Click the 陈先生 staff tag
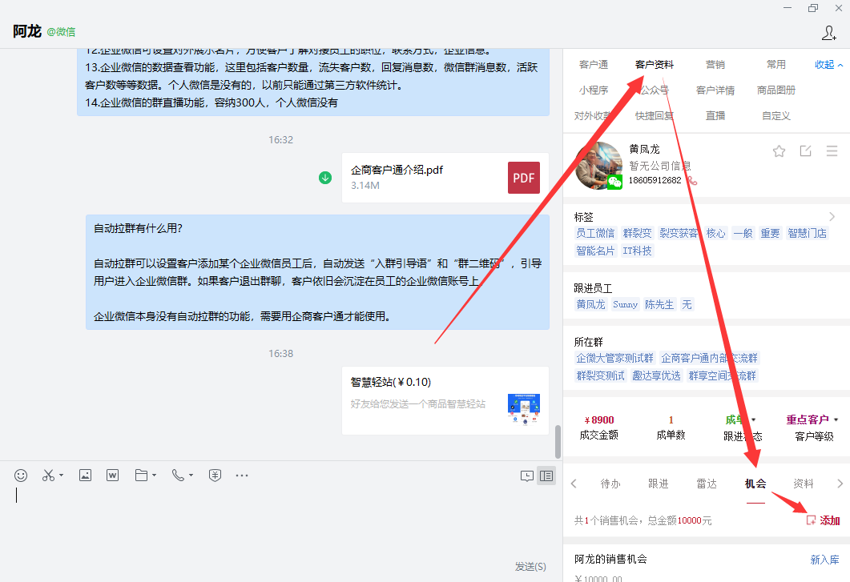 [x=659, y=304]
